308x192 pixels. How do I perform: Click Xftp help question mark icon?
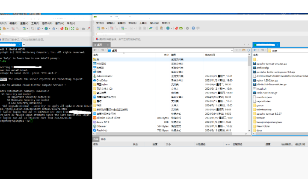click(x=193, y=28)
